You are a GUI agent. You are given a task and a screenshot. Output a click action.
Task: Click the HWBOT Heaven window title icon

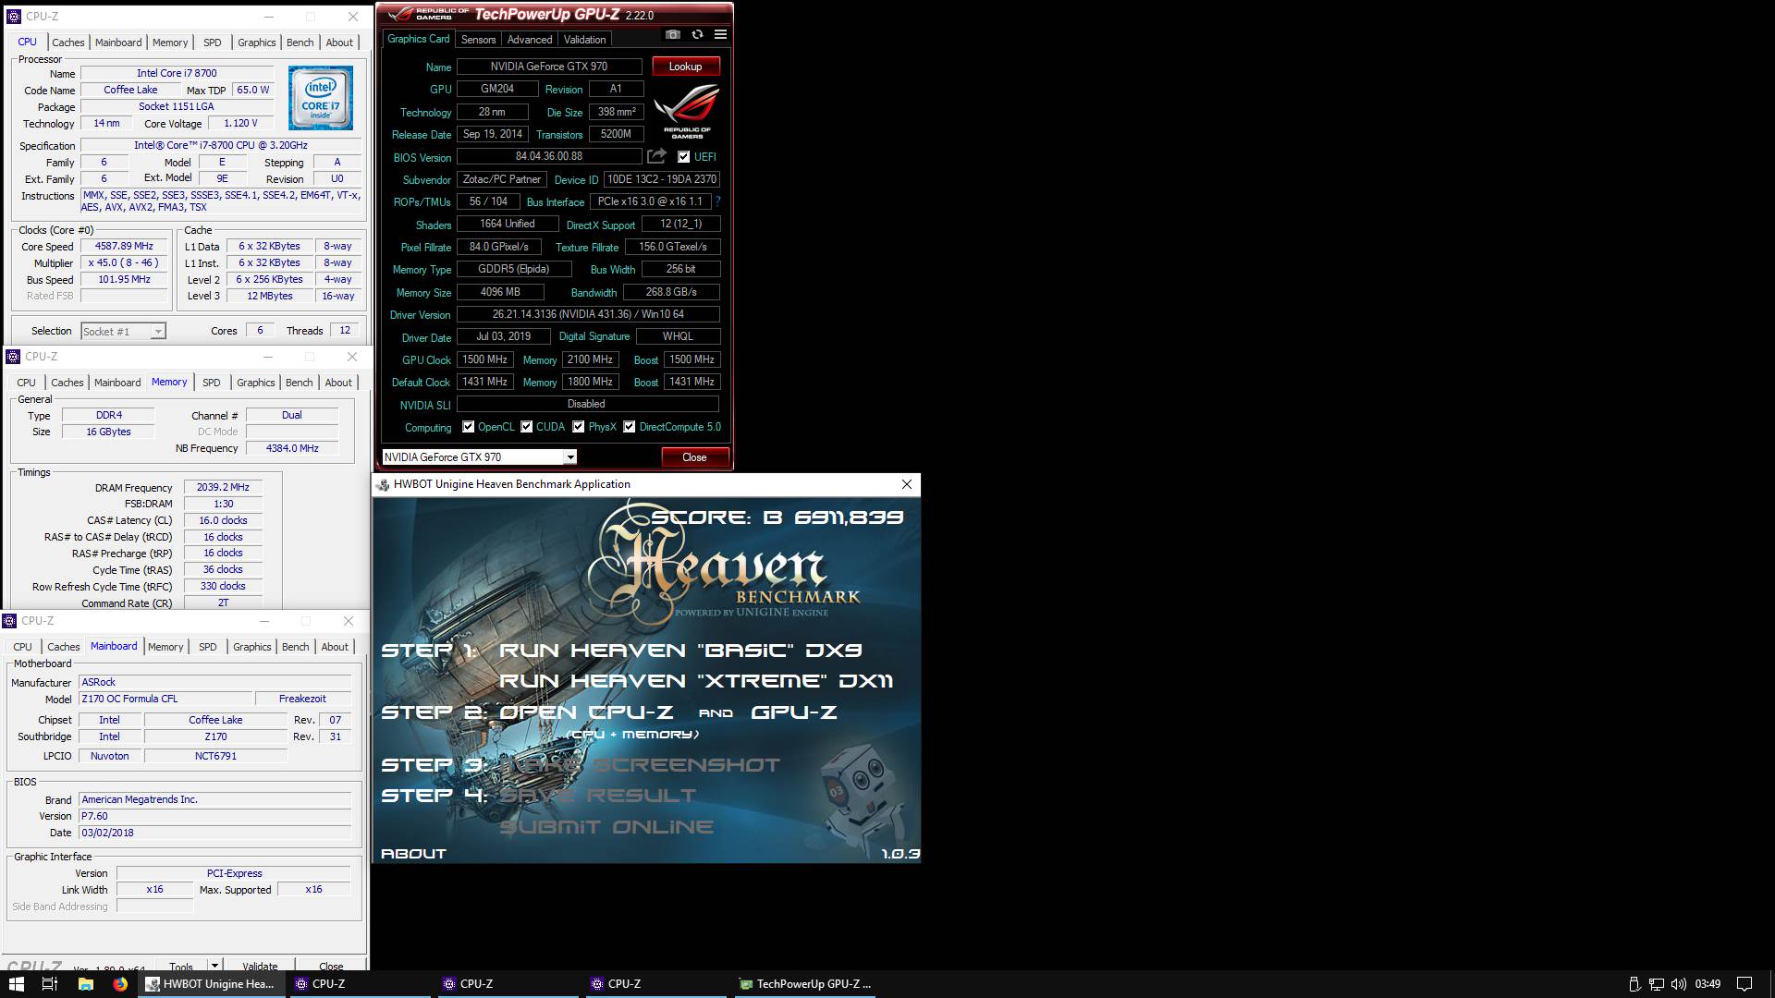click(x=383, y=484)
